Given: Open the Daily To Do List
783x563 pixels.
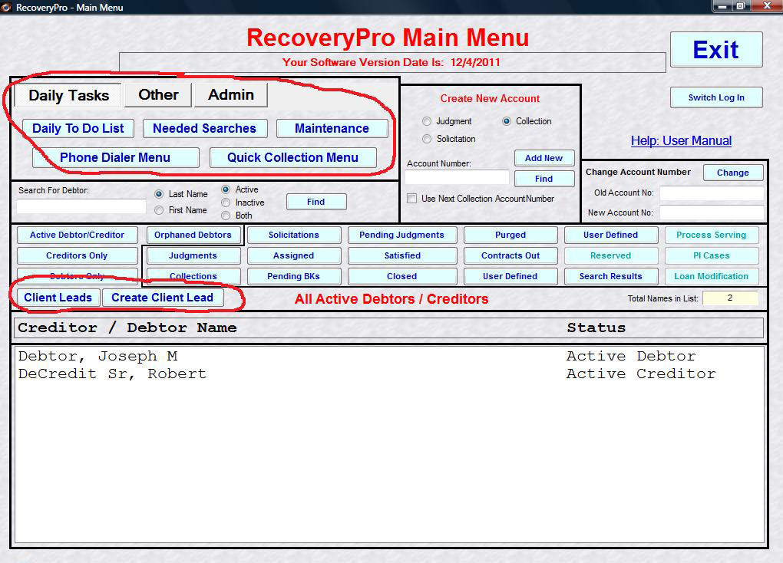Looking at the screenshot, I should point(78,128).
